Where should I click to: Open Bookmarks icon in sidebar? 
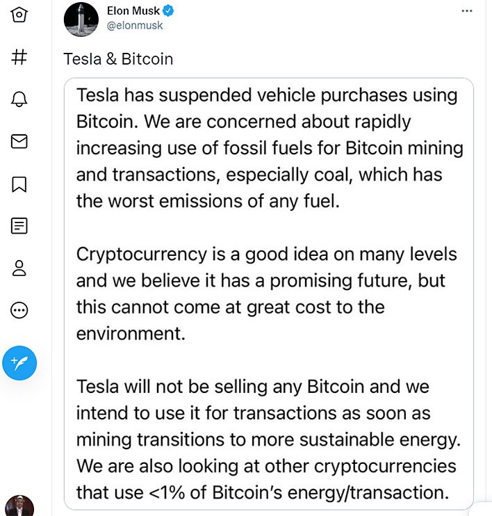tap(19, 184)
